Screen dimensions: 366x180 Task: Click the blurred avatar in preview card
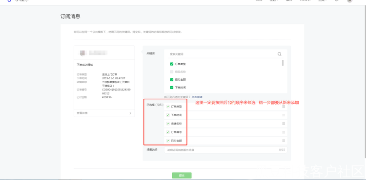(82, 53)
